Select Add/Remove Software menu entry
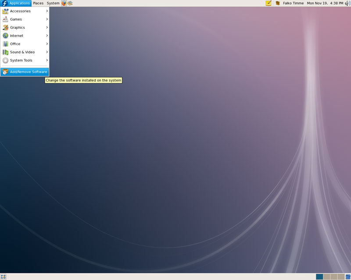Image resolution: width=351 pixels, height=280 pixels. pyautogui.click(x=25, y=72)
